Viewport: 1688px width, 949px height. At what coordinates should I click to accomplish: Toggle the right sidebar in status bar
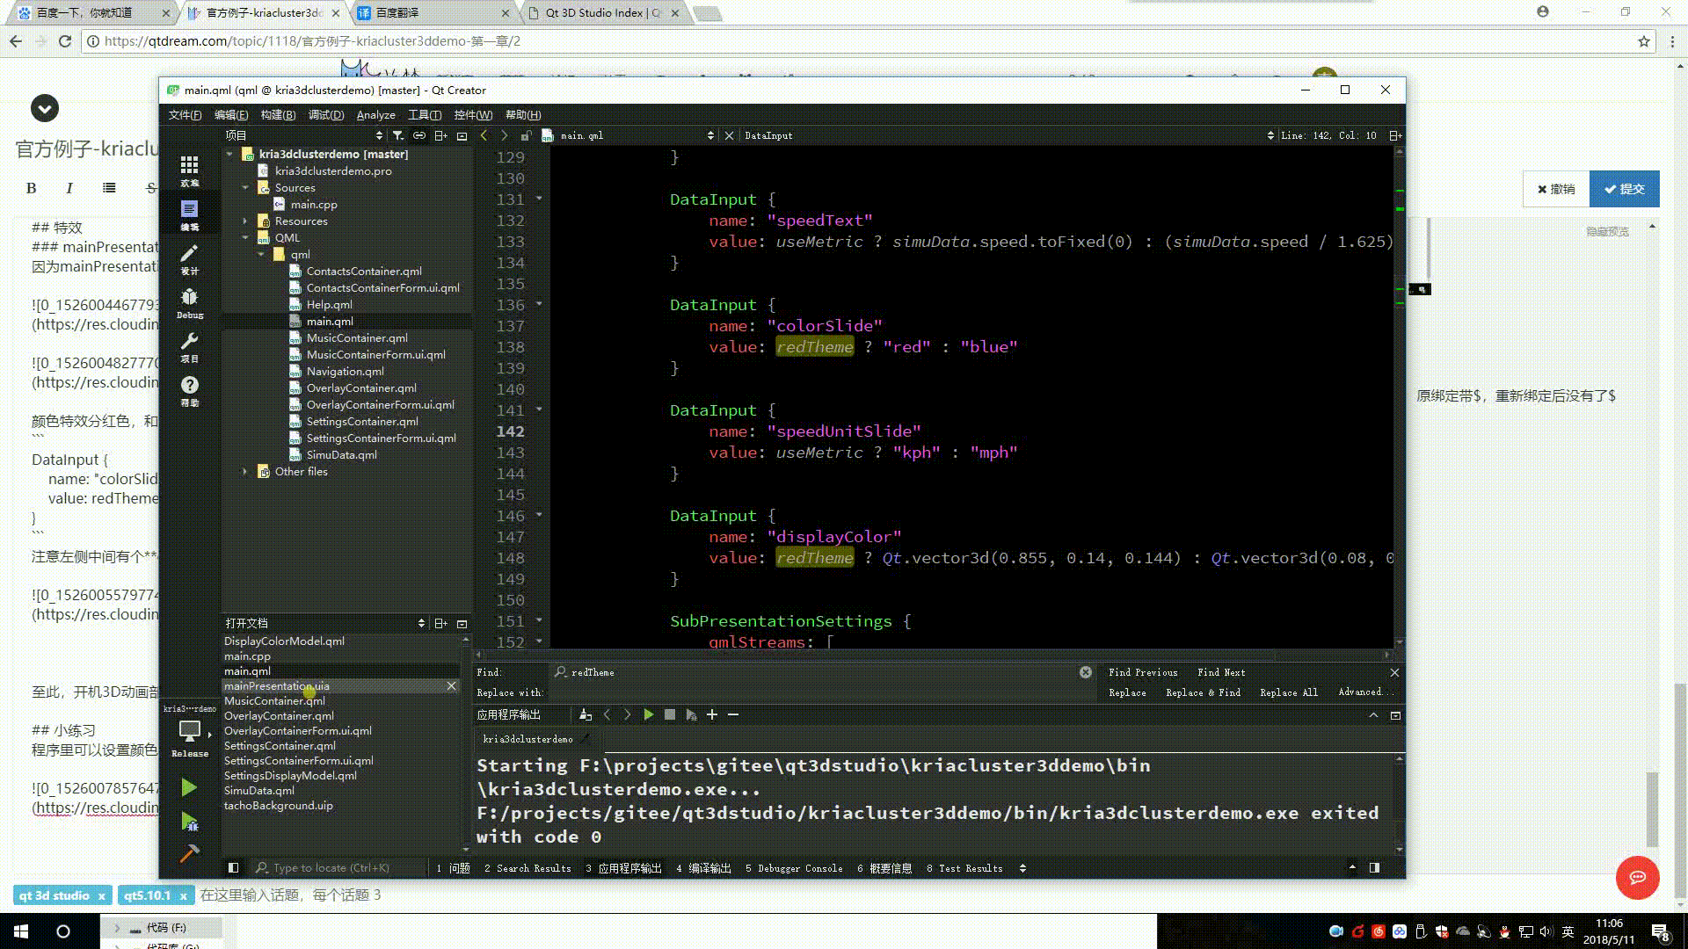tap(1374, 868)
